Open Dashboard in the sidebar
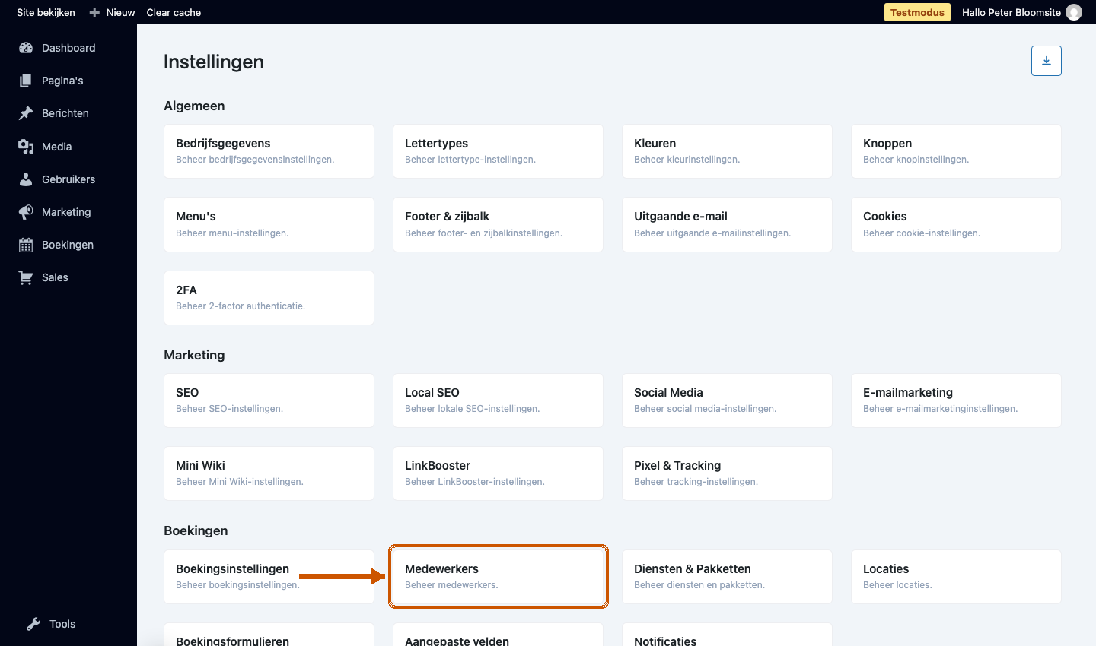This screenshot has width=1096, height=646. (68, 48)
